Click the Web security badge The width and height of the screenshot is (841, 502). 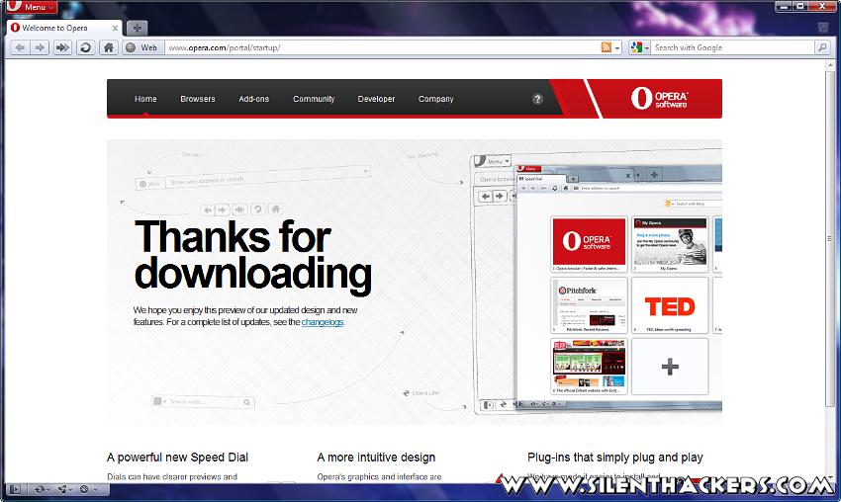click(142, 47)
